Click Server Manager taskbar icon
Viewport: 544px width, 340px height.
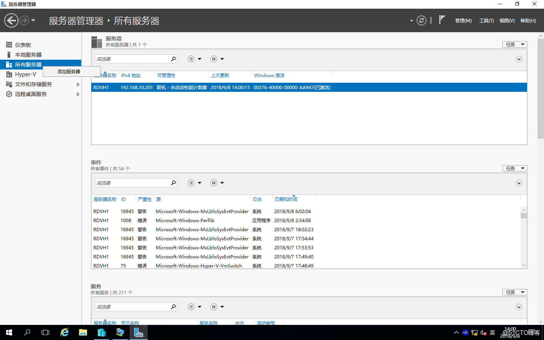pyautogui.click(x=139, y=332)
